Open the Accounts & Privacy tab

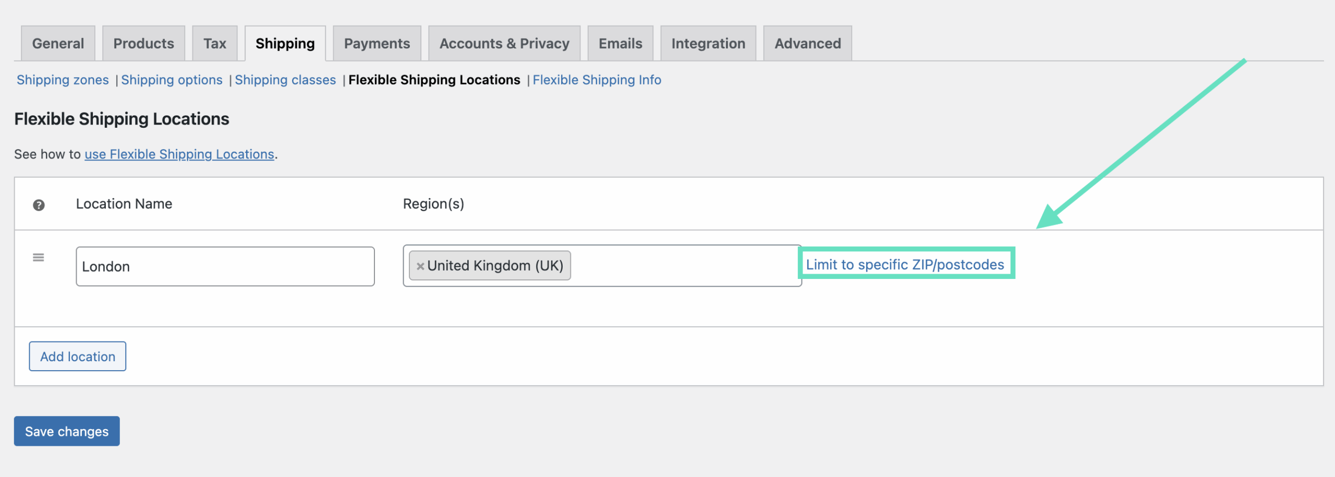pos(504,43)
